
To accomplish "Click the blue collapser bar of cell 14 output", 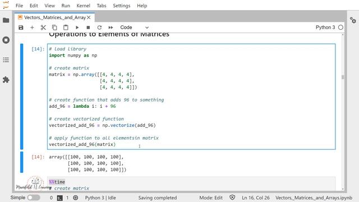I will (x=21, y=162).
